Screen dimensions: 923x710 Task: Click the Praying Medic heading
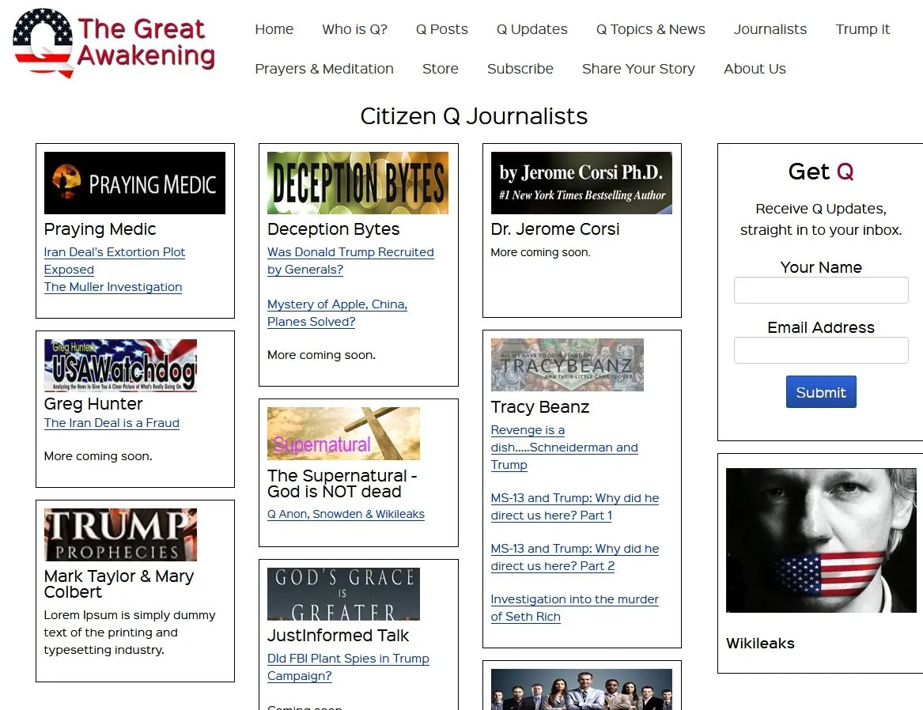pos(100,228)
